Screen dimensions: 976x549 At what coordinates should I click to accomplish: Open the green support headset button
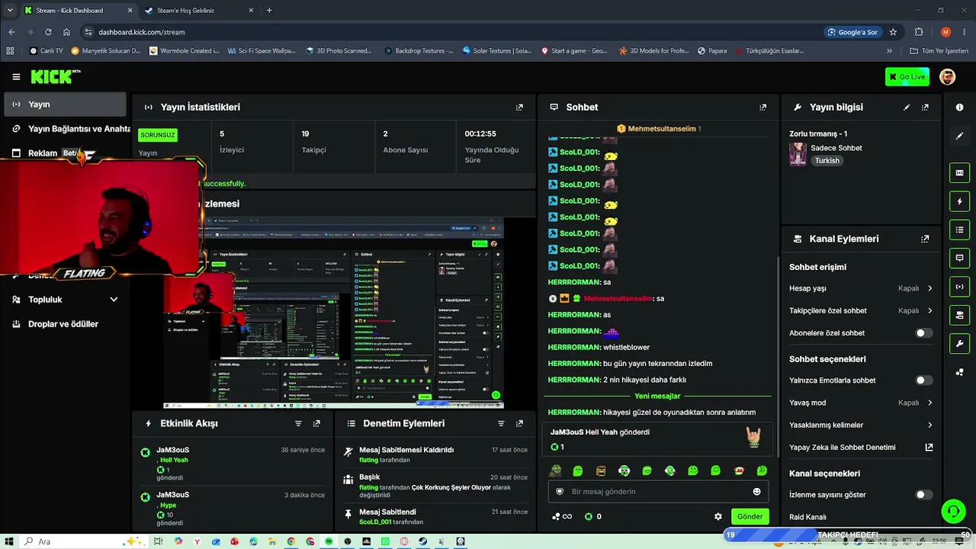click(953, 511)
